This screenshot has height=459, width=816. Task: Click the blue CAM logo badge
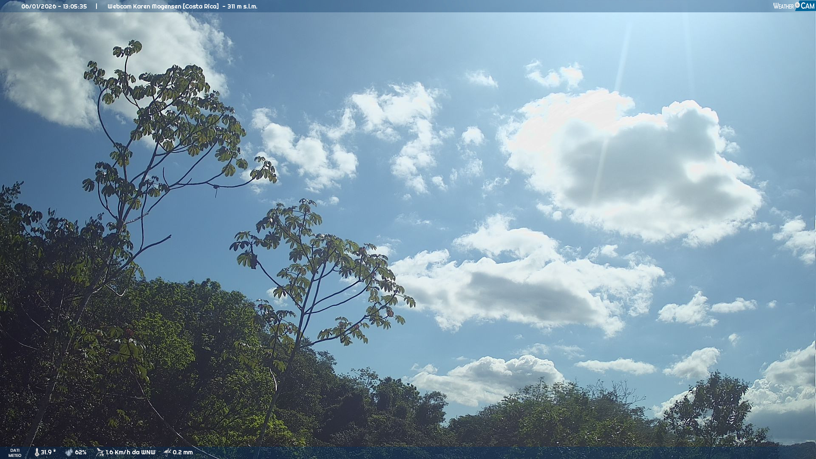807,6
